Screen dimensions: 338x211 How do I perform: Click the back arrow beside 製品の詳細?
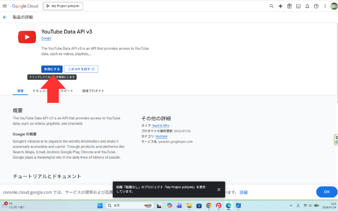tap(5, 17)
